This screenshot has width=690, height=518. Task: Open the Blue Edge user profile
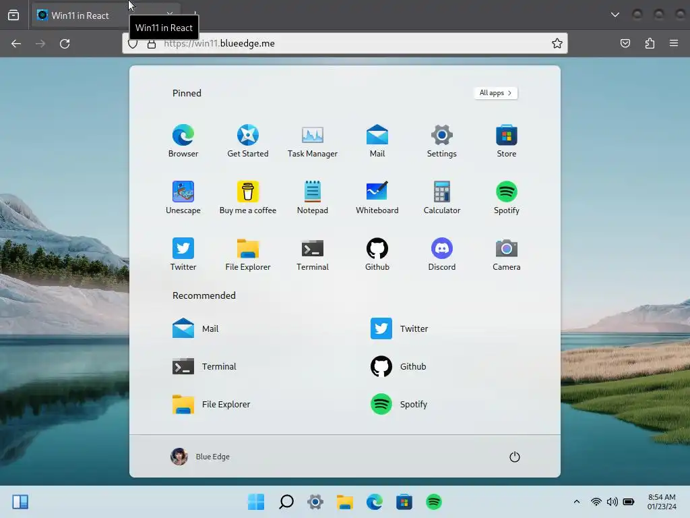[200, 457]
